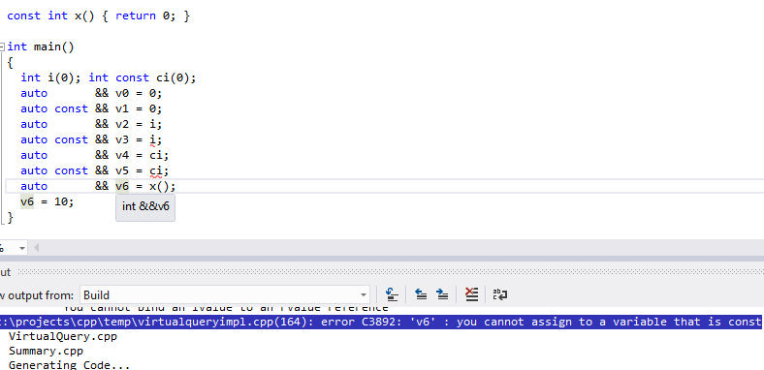Click the v6 variable in auto declaration
This screenshot has height=370, width=764.
[122, 187]
